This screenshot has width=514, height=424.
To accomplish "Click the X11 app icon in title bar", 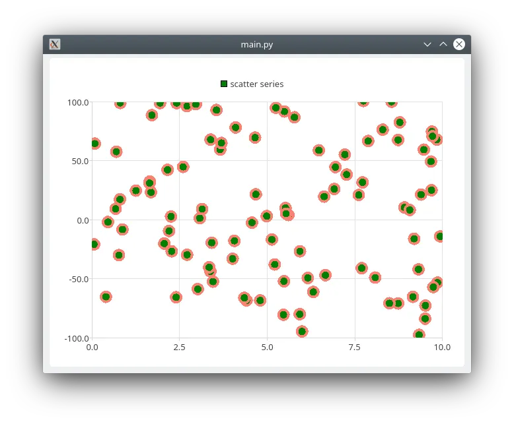I will pyautogui.click(x=55, y=44).
